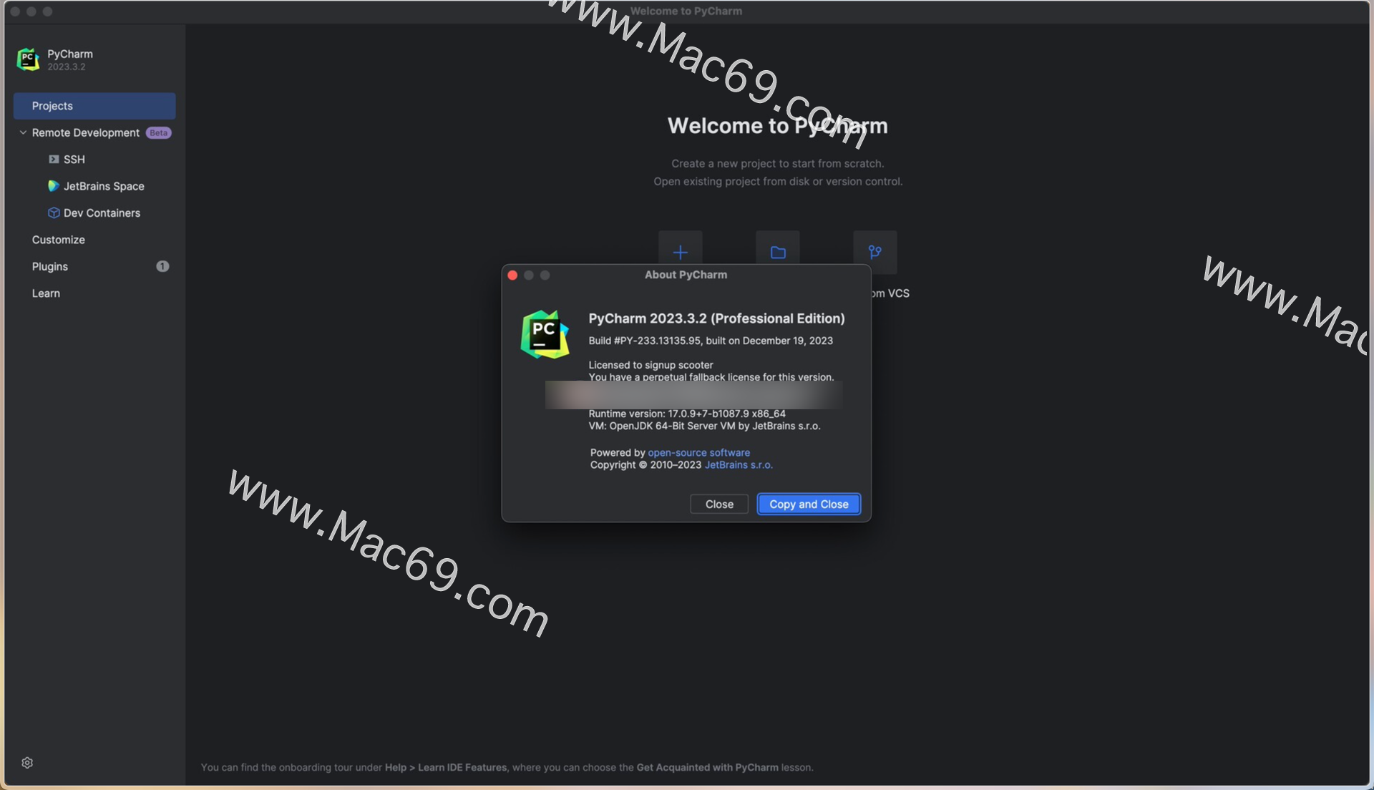
Task: Click the open-source software hyperlink
Action: point(698,453)
